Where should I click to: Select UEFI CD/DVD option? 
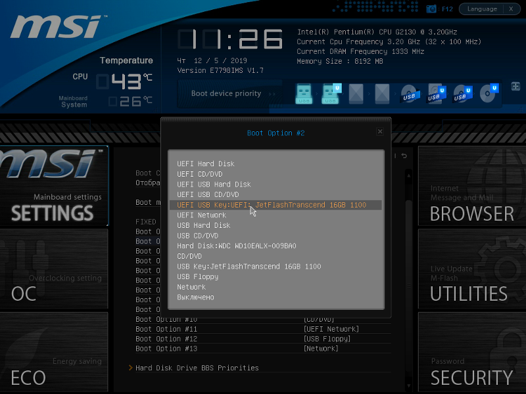pyautogui.click(x=275, y=174)
